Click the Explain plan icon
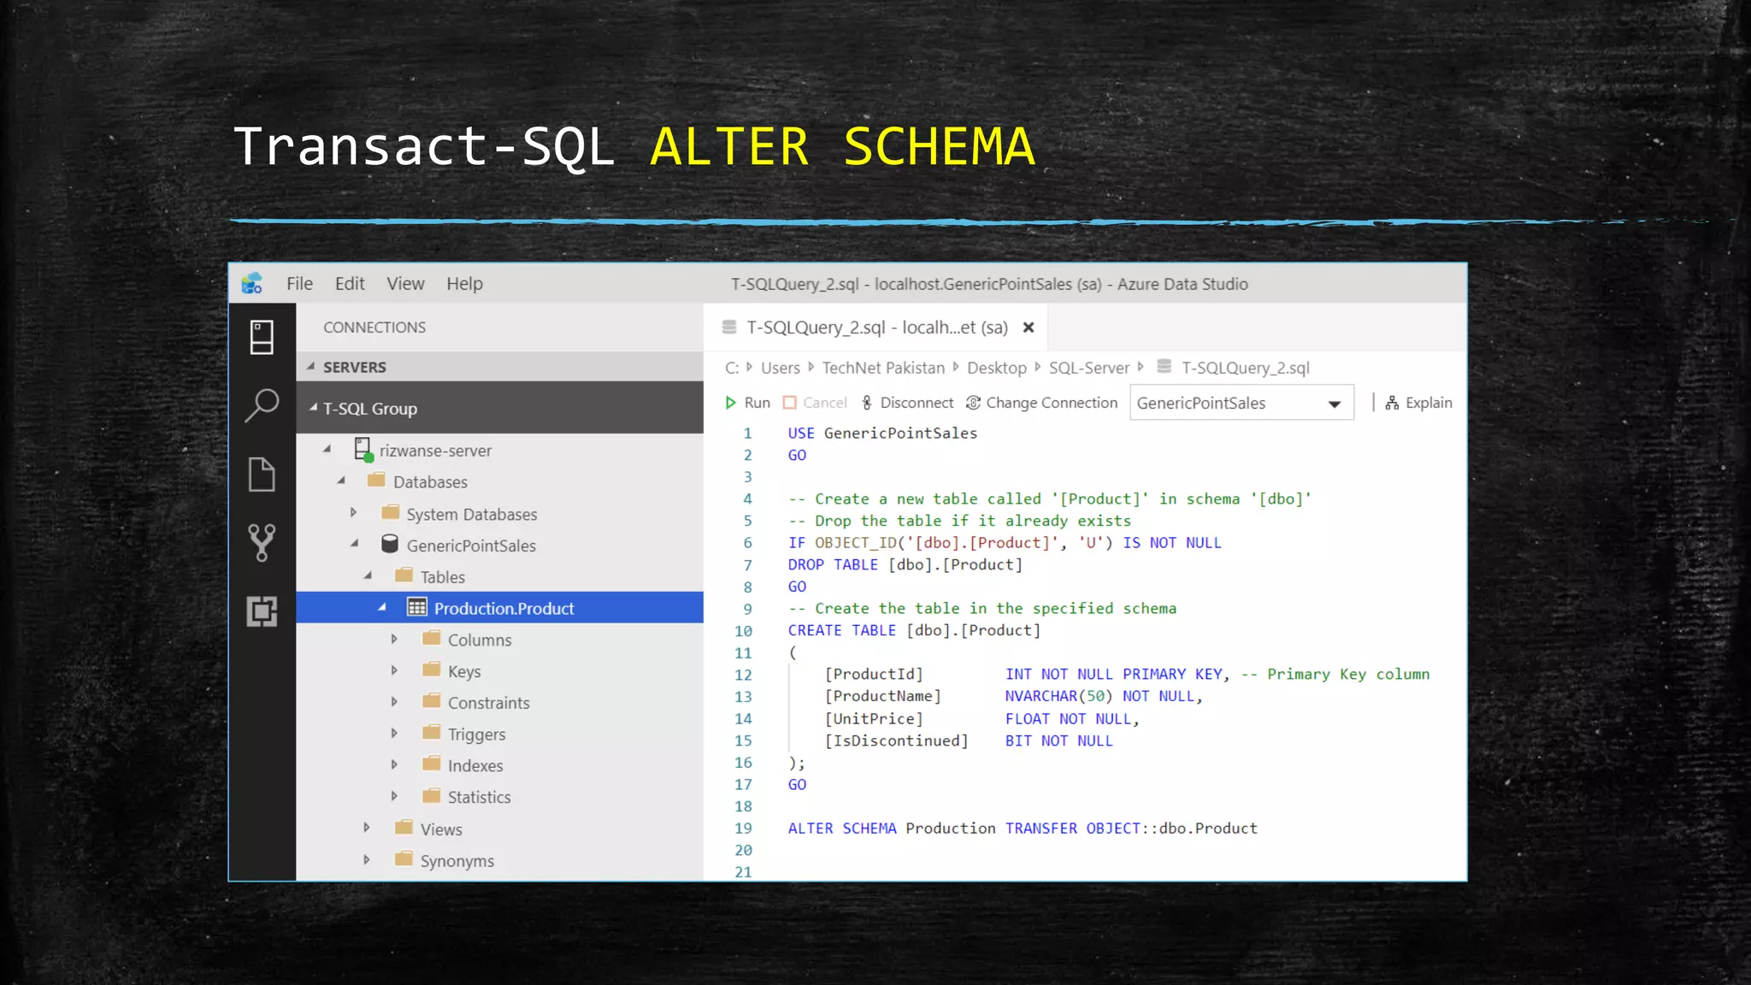 pos(1392,403)
